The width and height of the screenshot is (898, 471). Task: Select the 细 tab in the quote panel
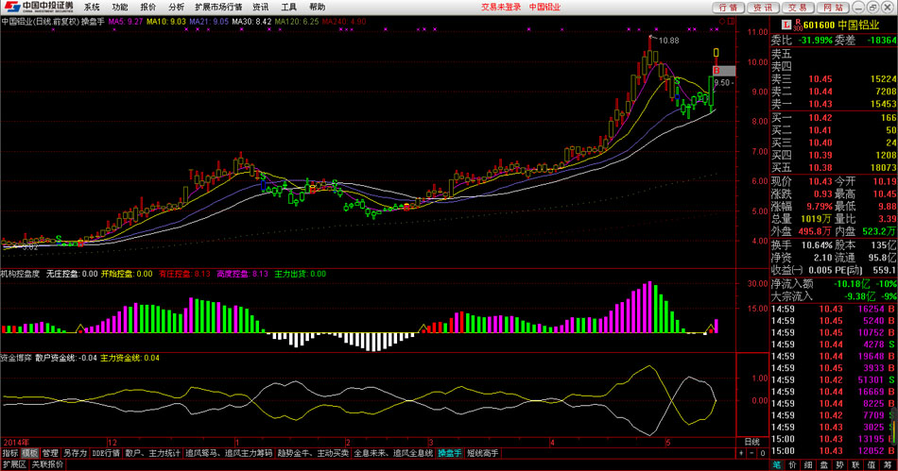click(x=808, y=464)
